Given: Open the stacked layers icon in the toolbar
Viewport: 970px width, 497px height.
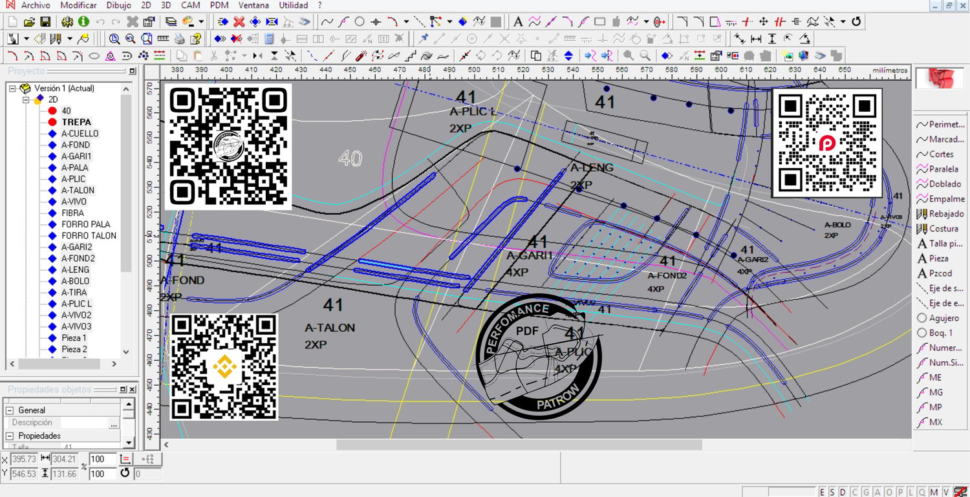Looking at the screenshot, I should [170, 22].
